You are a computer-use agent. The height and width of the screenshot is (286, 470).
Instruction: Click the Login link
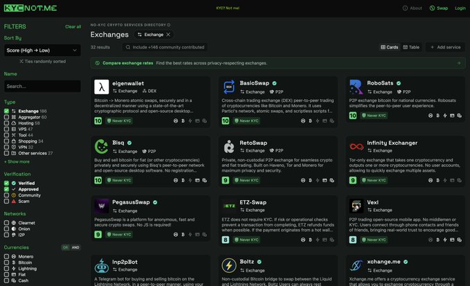460,8
